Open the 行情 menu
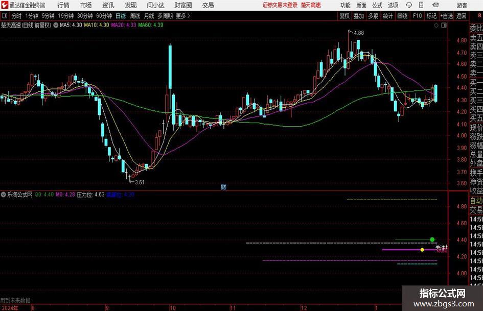The height and width of the screenshot is (311, 483). [x=63, y=5]
